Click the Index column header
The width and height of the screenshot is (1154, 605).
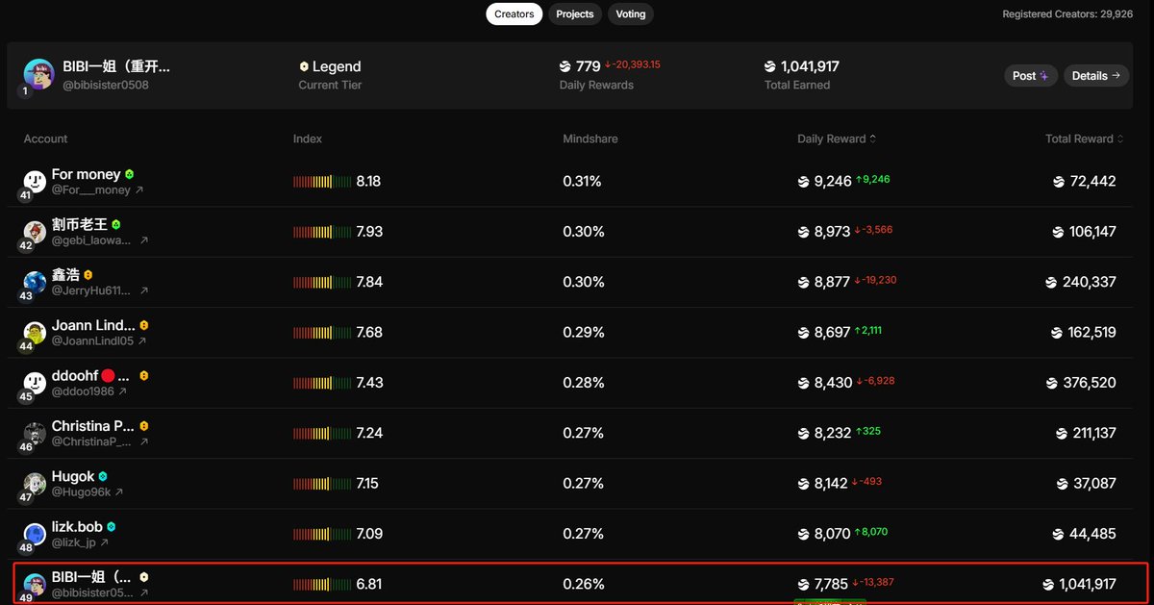click(x=308, y=139)
